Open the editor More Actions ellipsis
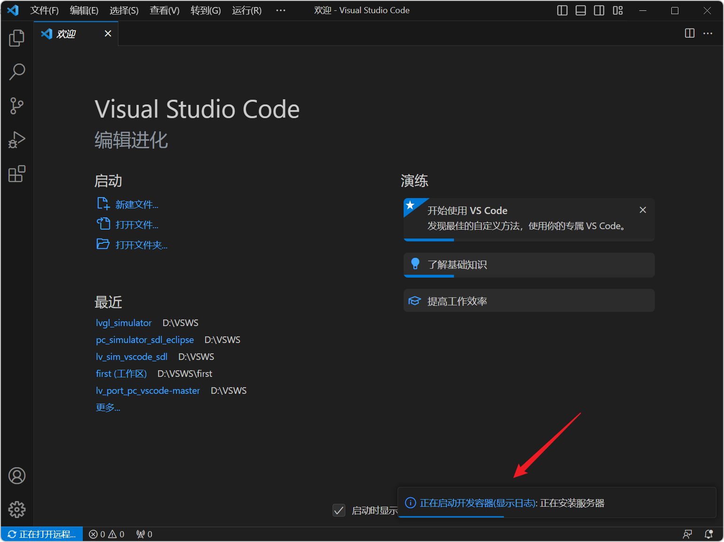 tap(708, 33)
